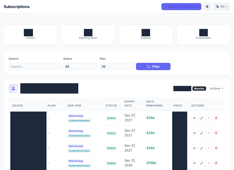234x170 pixels.
Task: Click the Create Subscription button
Action: (x=181, y=6)
